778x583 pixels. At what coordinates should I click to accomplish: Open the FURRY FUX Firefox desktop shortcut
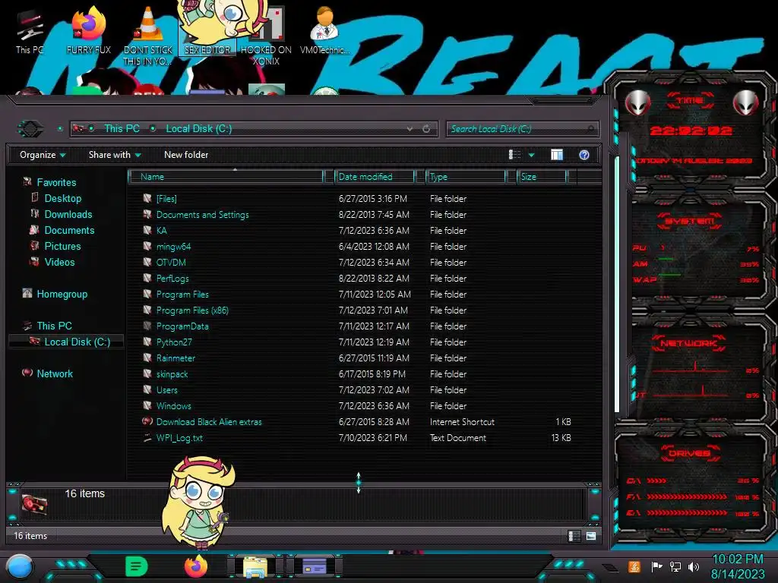[88, 30]
